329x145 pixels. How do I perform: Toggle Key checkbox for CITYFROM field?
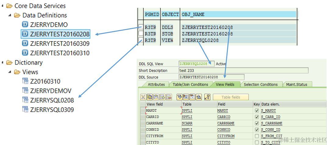[x=257, y=136]
